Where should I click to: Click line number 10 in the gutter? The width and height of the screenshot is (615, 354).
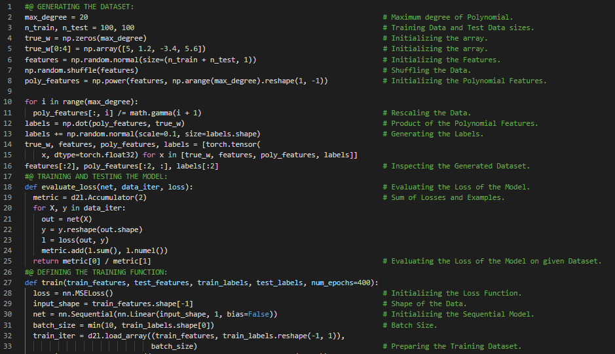(8, 102)
